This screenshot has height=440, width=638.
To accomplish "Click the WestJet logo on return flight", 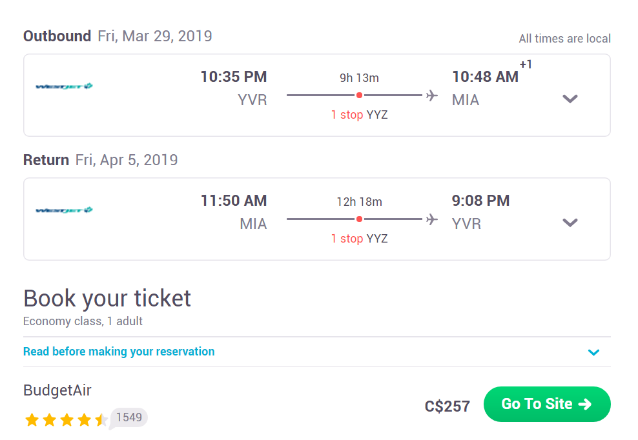I will 65,210.
